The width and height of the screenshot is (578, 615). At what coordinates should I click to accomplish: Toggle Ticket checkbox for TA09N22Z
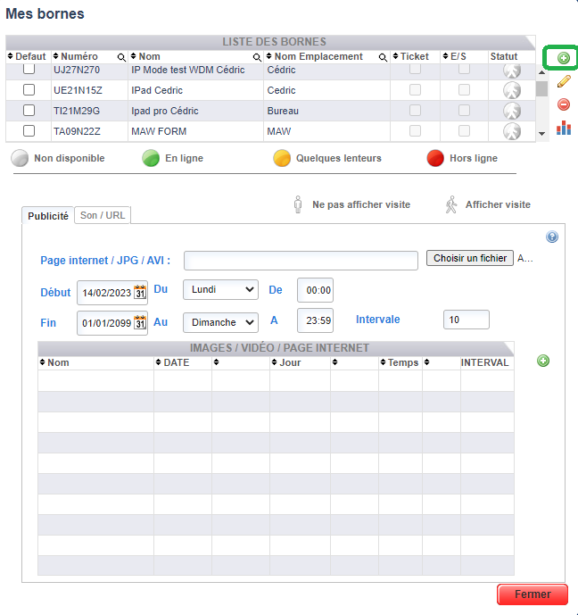click(415, 130)
